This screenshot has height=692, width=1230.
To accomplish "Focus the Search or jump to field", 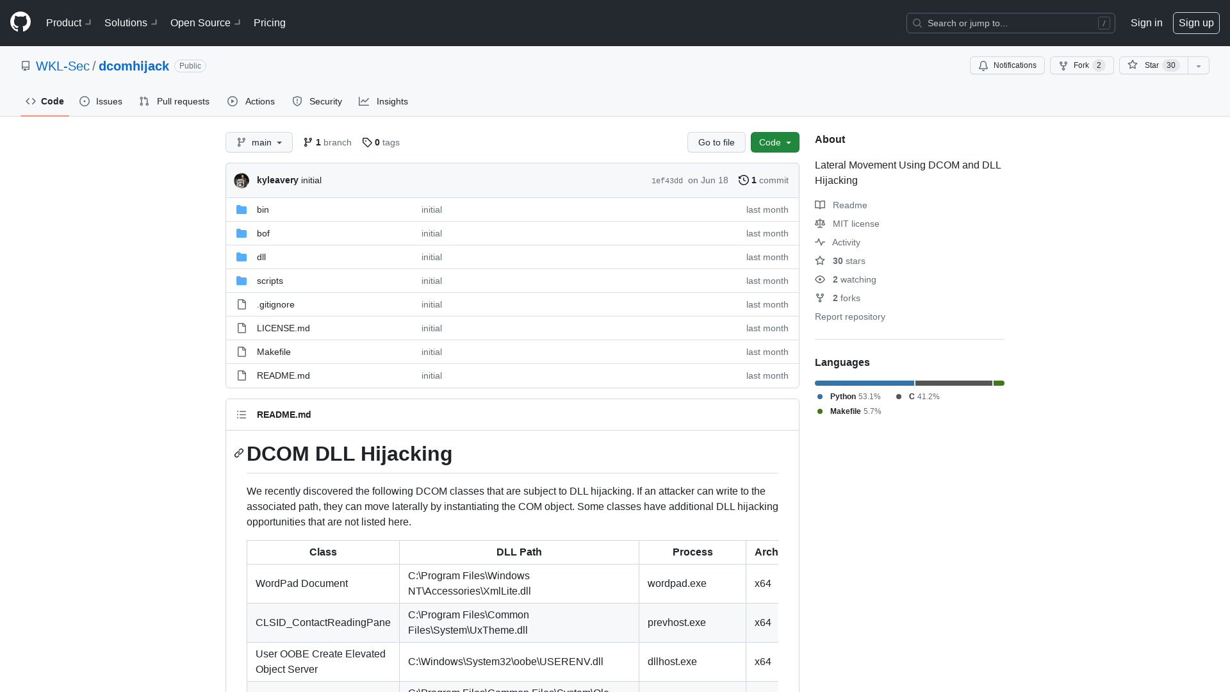I will click(1010, 23).
